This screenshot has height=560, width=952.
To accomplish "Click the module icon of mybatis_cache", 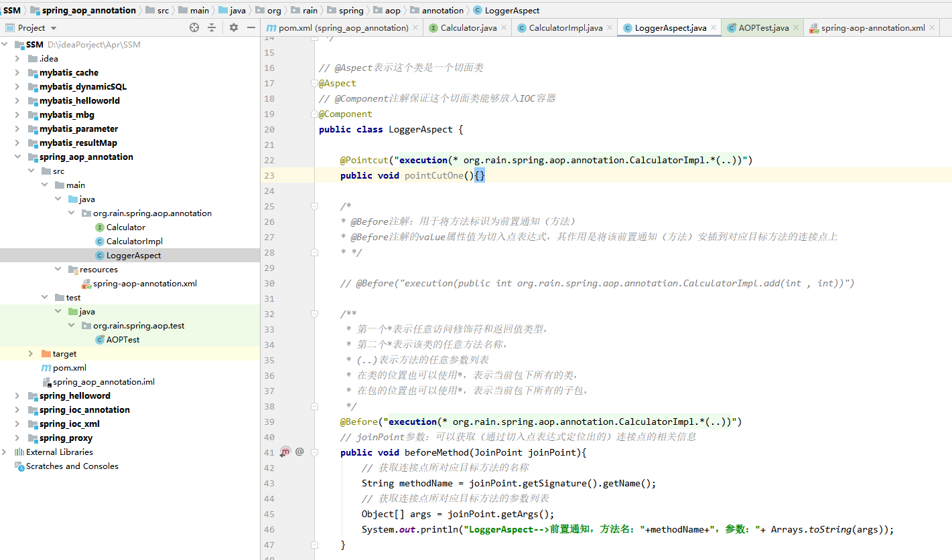I will pyautogui.click(x=33, y=73).
